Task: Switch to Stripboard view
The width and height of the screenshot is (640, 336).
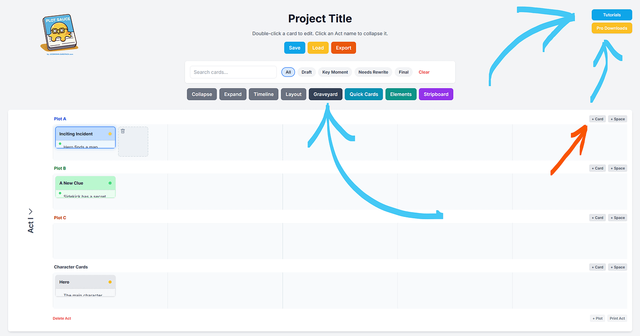Action: tap(436, 94)
